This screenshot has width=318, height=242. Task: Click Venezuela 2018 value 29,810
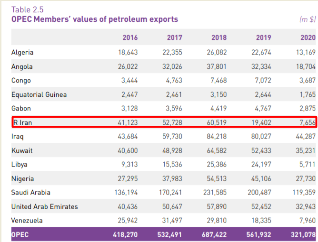[217, 220]
